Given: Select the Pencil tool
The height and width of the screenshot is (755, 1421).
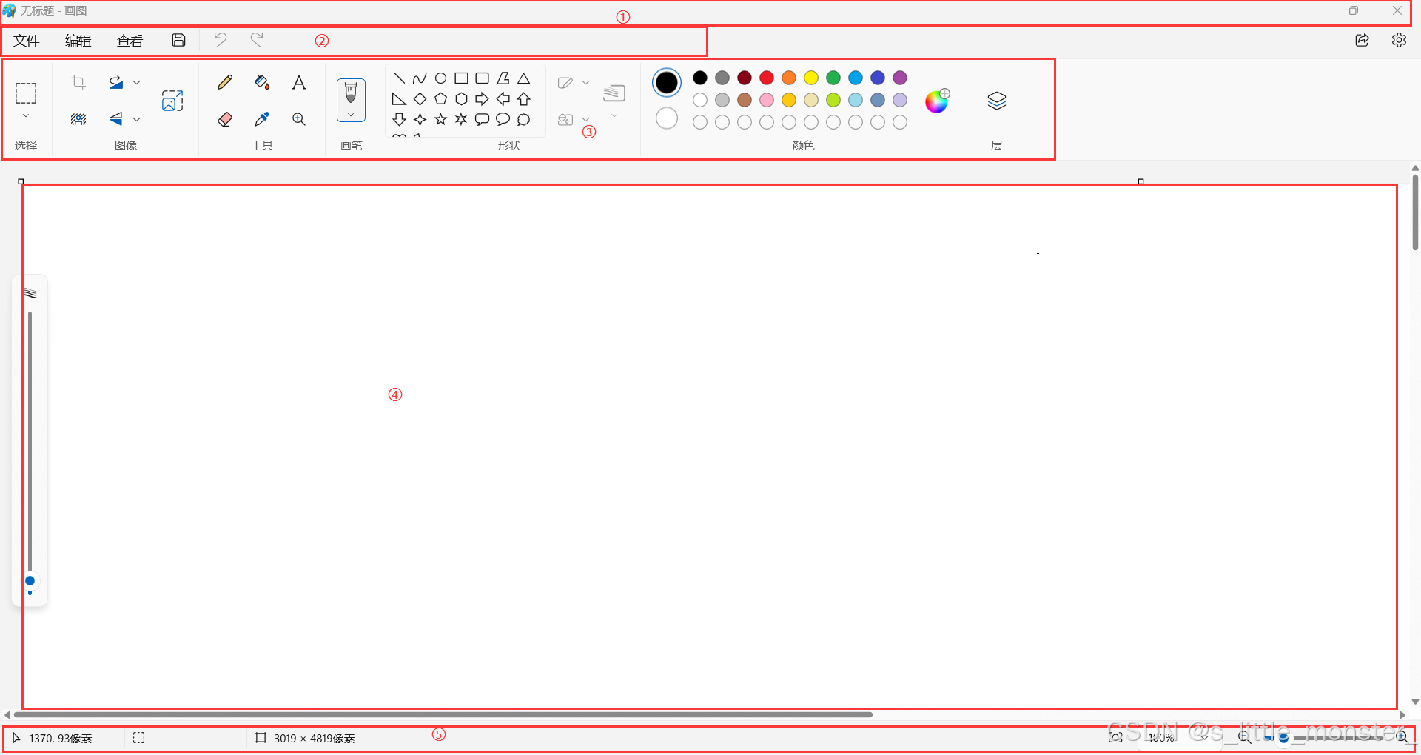Looking at the screenshot, I should 225,82.
